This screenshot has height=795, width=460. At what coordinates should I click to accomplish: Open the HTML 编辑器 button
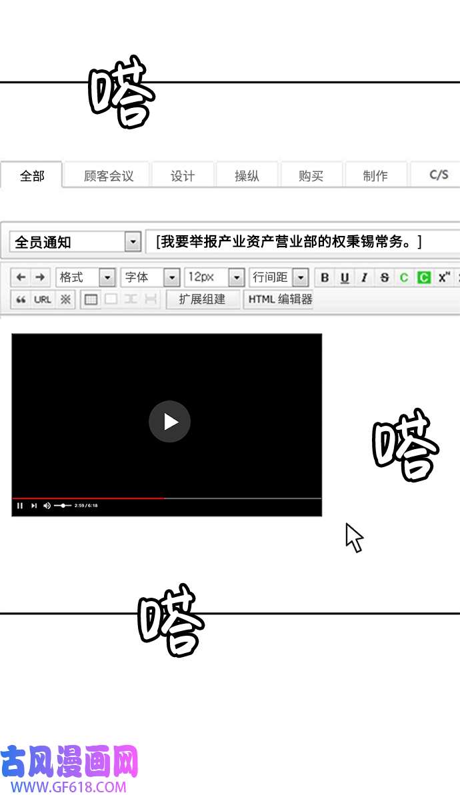pos(279,299)
